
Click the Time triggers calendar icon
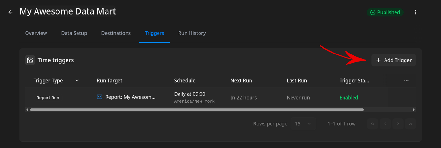tap(30, 60)
